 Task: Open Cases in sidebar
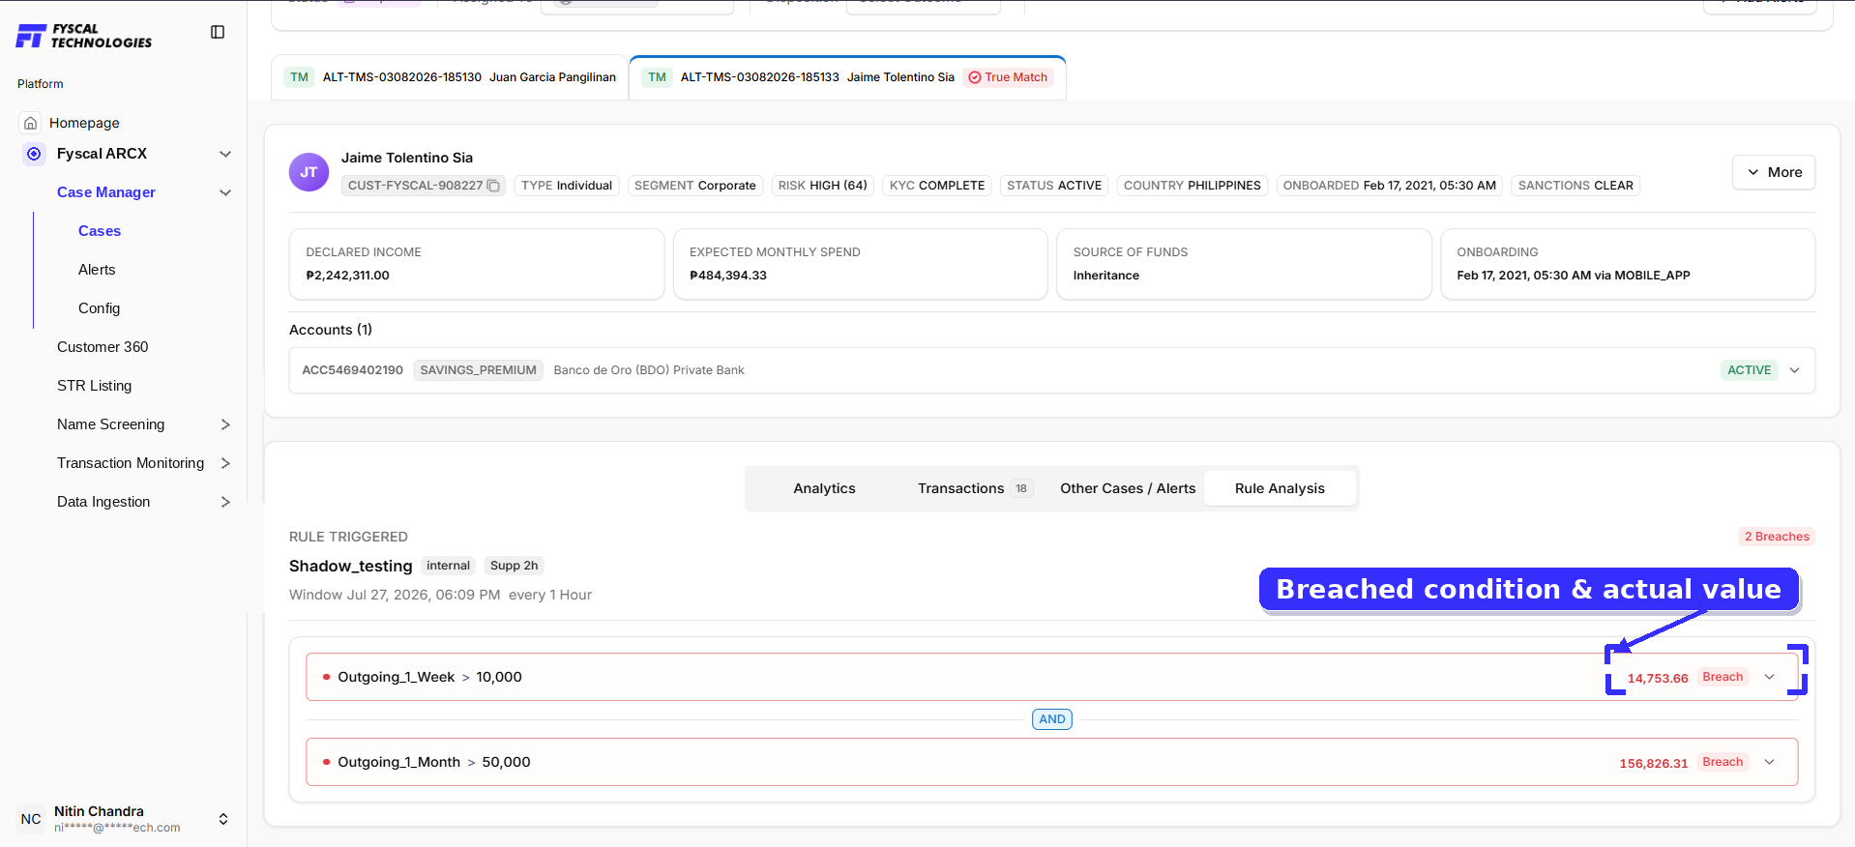point(100,231)
